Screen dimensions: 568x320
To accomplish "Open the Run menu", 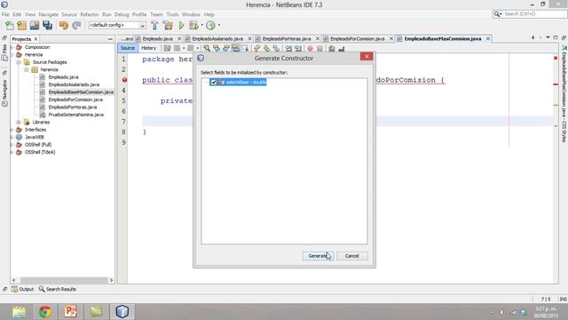I will coord(106,14).
